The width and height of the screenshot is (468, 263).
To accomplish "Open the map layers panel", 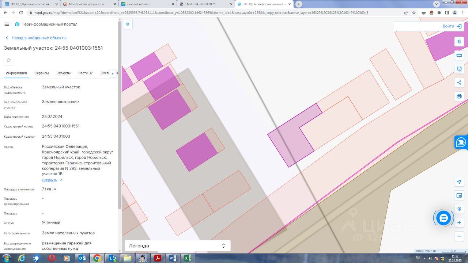I will point(459,41).
